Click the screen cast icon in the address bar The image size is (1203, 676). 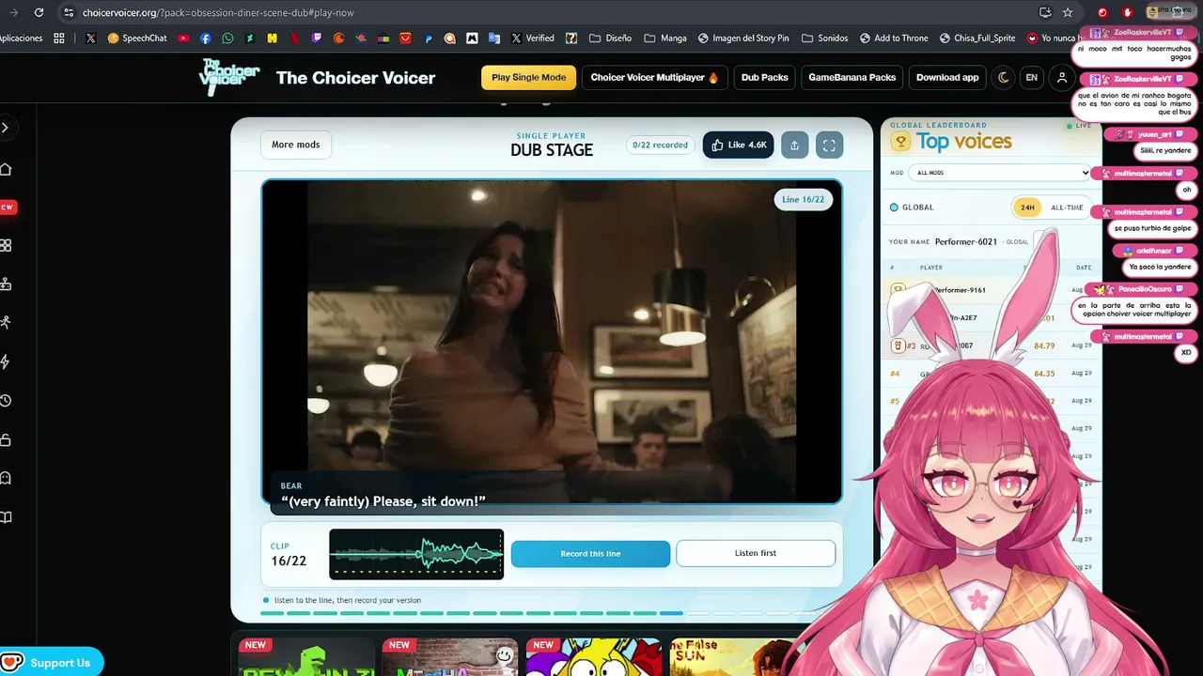(1045, 13)
